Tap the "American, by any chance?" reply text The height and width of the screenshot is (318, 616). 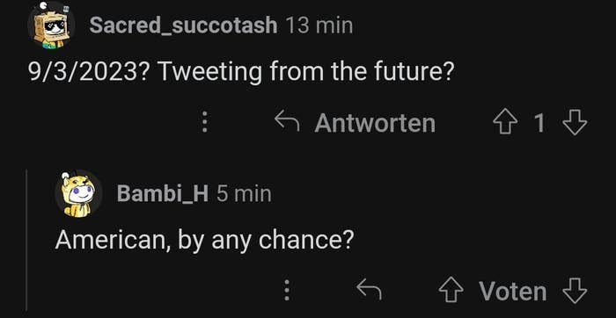click(205, 239)
